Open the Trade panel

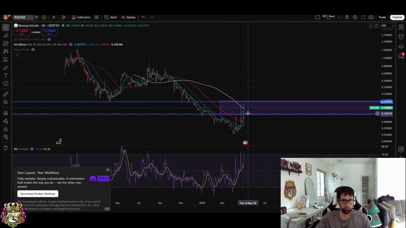(382, 17)
